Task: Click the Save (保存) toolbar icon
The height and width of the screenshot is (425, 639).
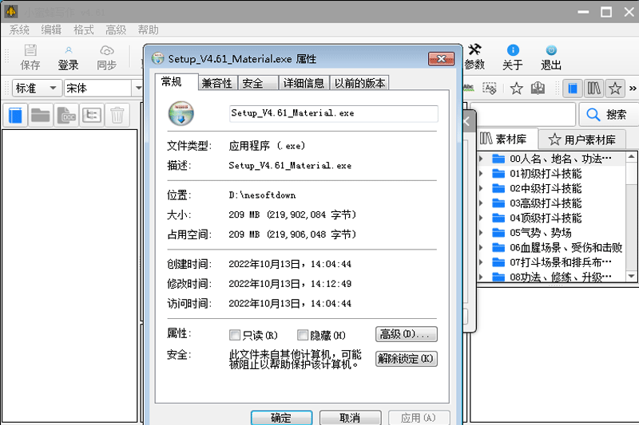Action: [30, 57]
